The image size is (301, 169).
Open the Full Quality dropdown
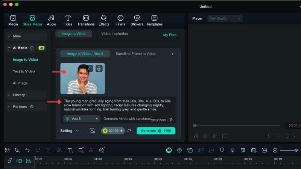click(225, 18)
